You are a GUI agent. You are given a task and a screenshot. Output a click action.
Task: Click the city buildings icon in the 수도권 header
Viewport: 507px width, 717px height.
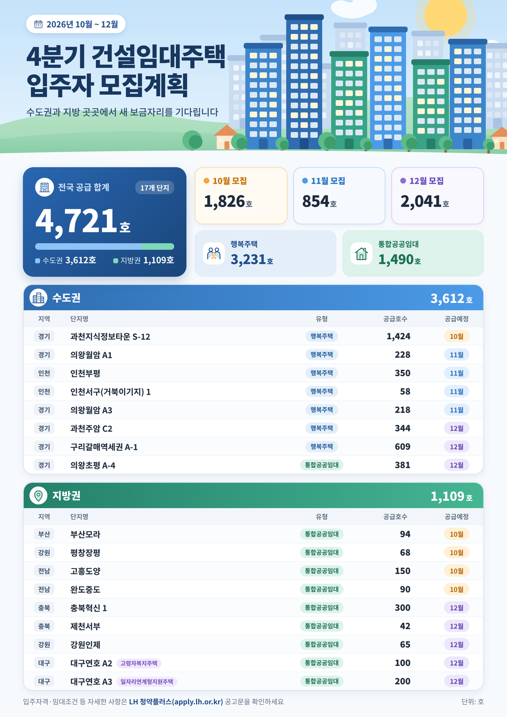click(38, 298)
